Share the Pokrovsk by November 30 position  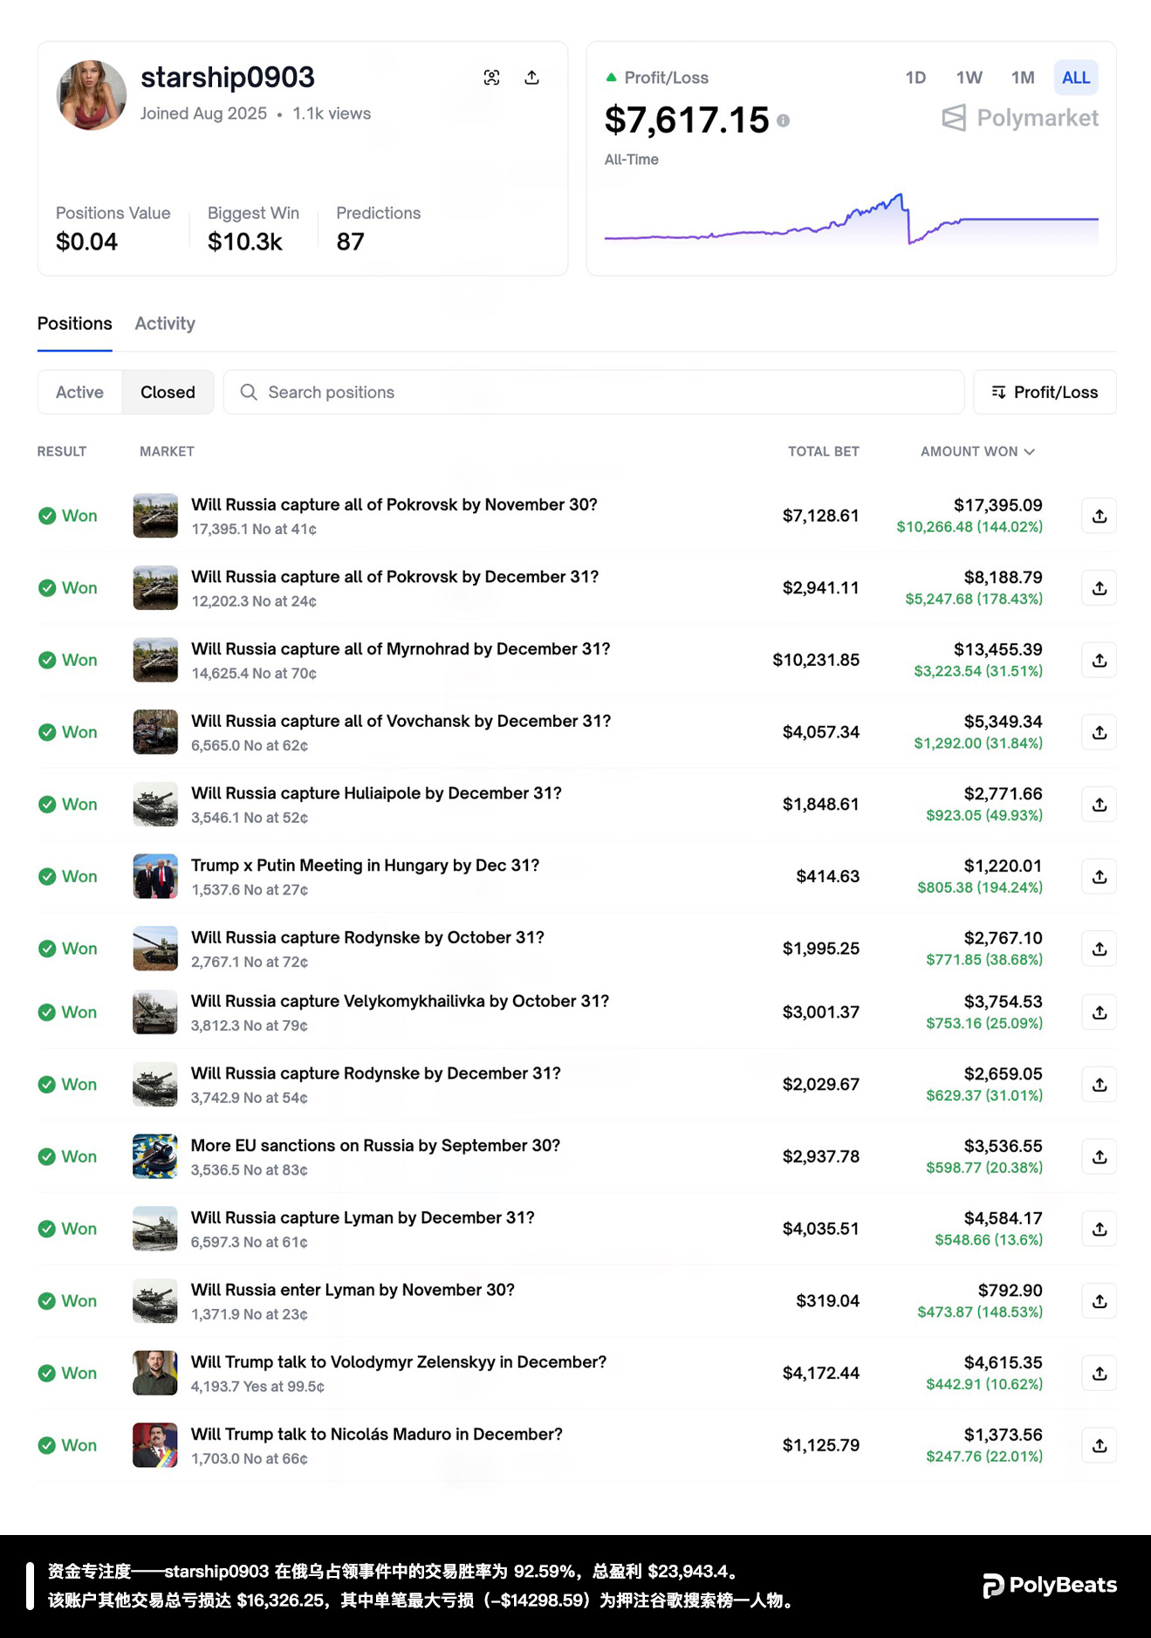(x=1099, y=516)
